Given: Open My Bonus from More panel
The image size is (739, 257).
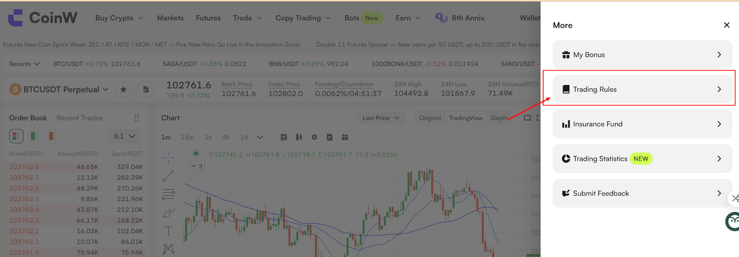Looking at the screenshot, I should 642,55.
